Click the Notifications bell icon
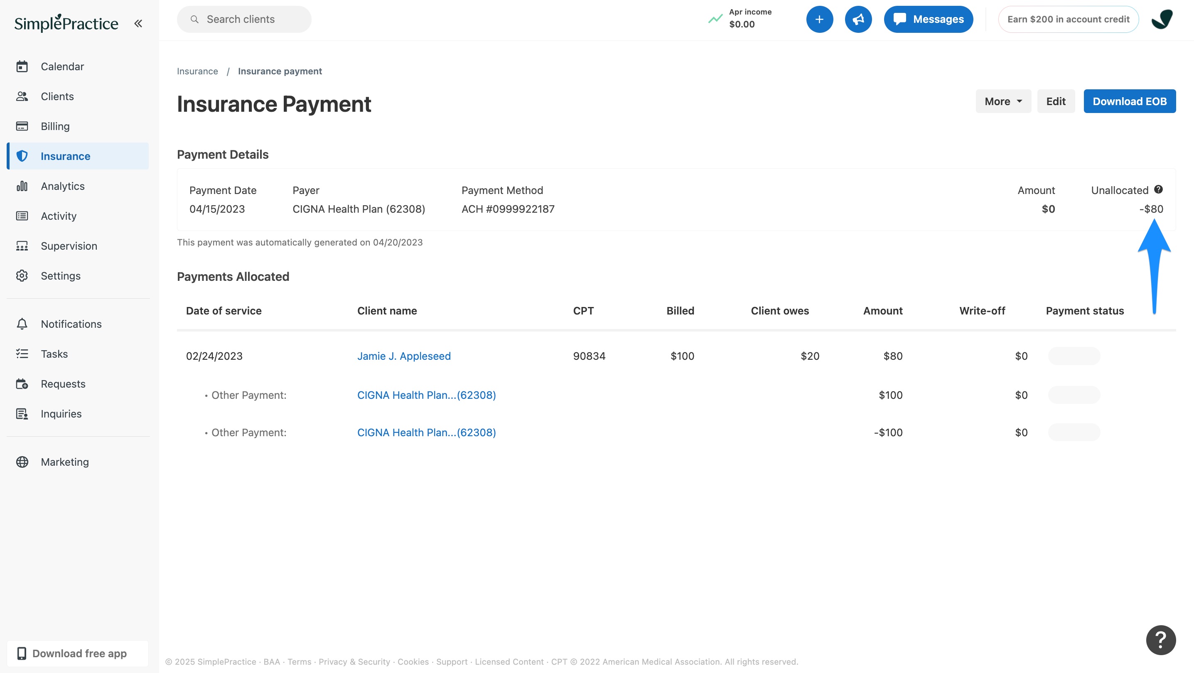This screenshot has height=673, width=1194. [x=22, y=324]
